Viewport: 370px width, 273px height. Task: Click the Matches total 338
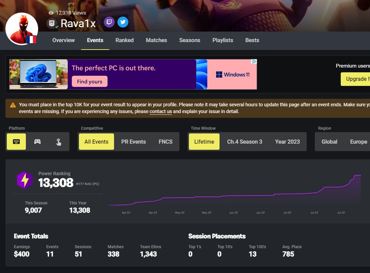click(113, 254)
